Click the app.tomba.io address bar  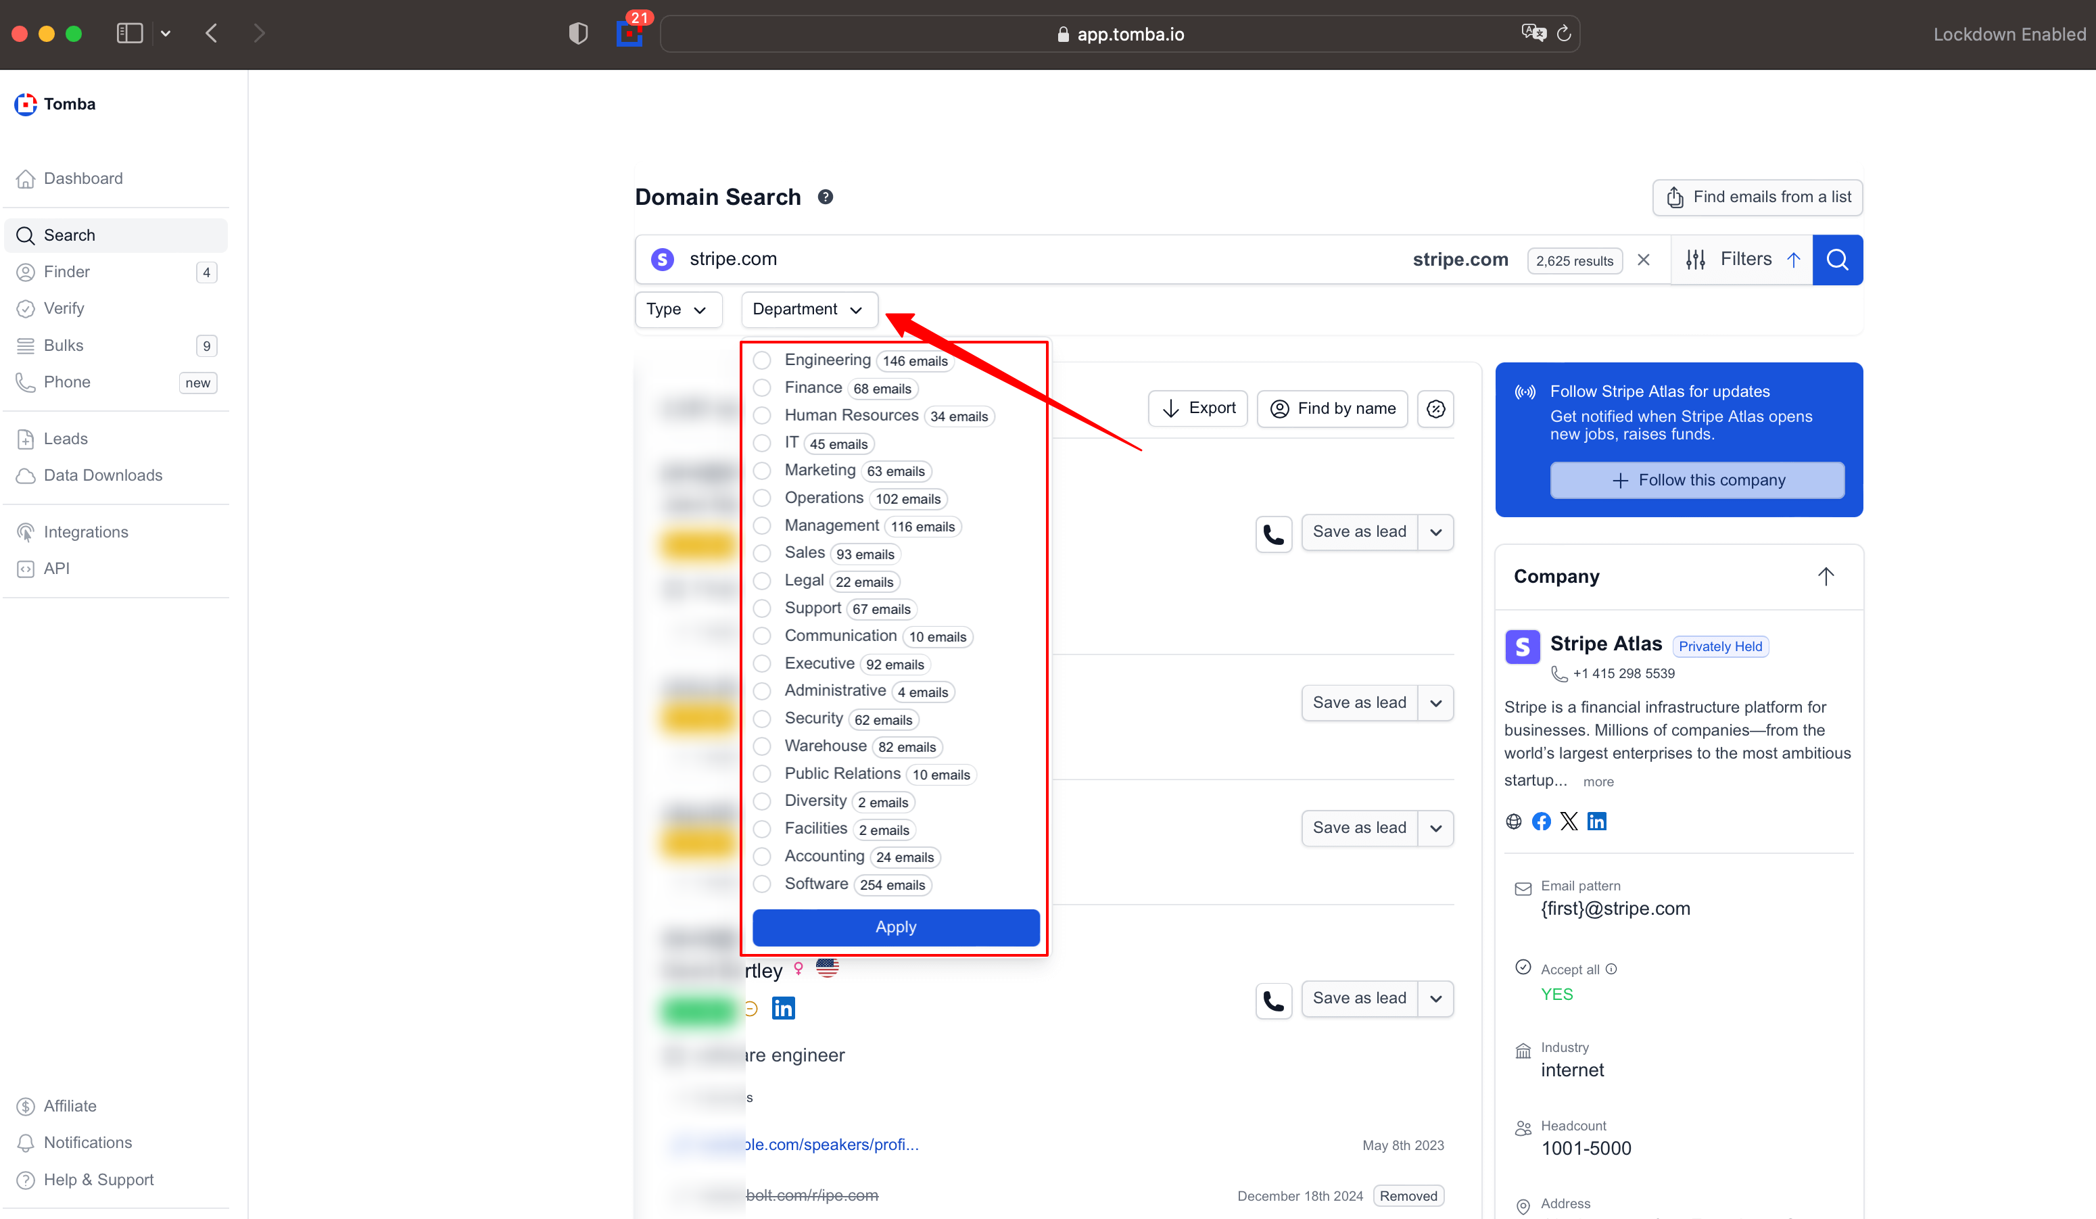(1120, 33)
